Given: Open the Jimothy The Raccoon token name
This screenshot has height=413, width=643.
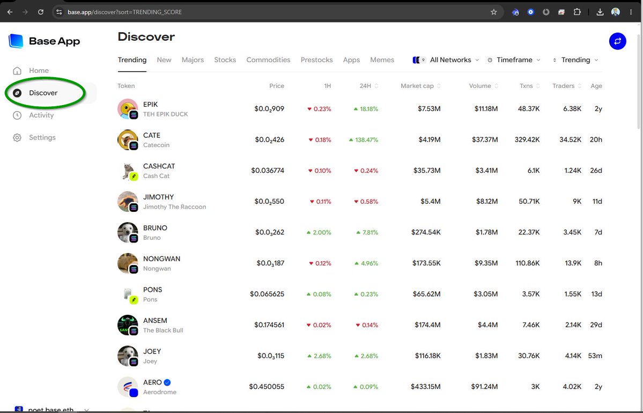Looking at the screenshot, I should pyautogui.click(x=175, y=207).
